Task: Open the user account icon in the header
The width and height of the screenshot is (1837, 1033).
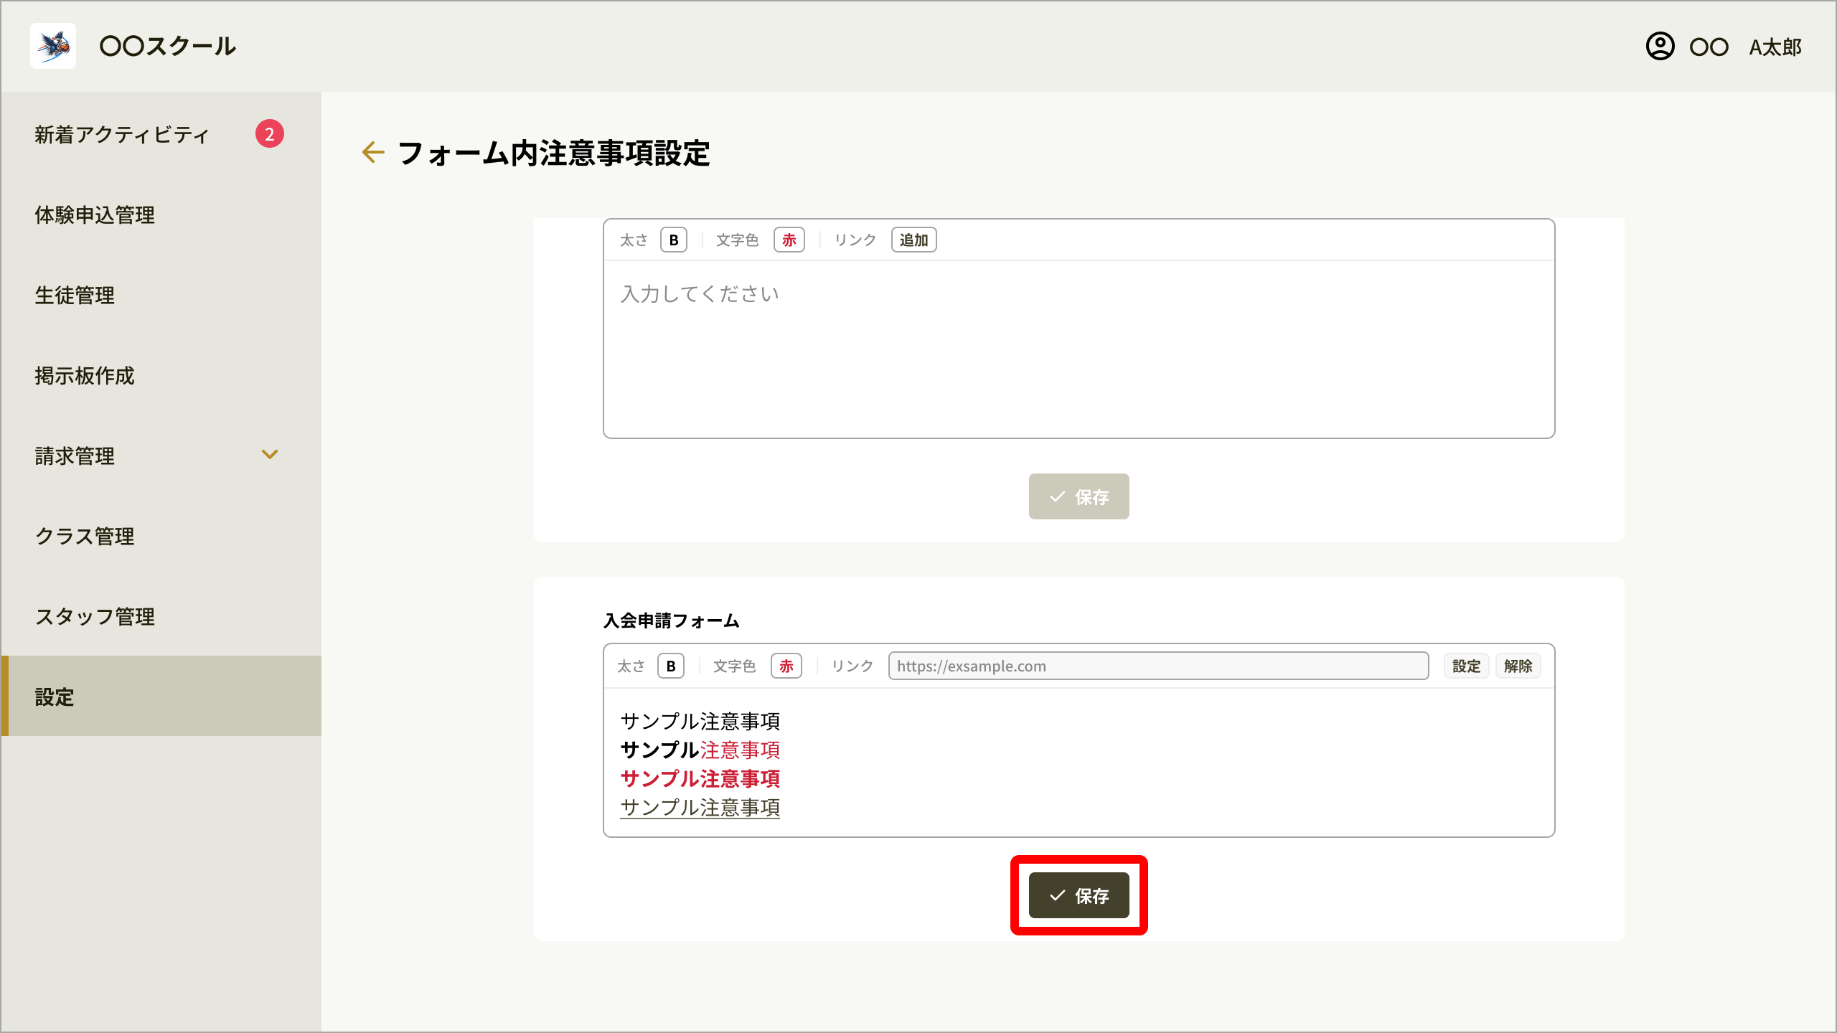Action: pyautogui.click(x=1661, y=46)
